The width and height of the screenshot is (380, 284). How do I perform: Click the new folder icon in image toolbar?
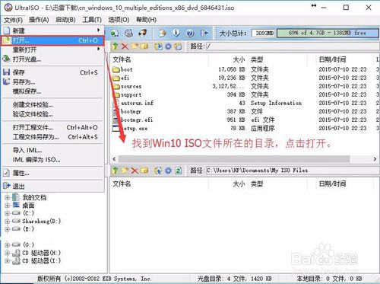pos(135,46)
